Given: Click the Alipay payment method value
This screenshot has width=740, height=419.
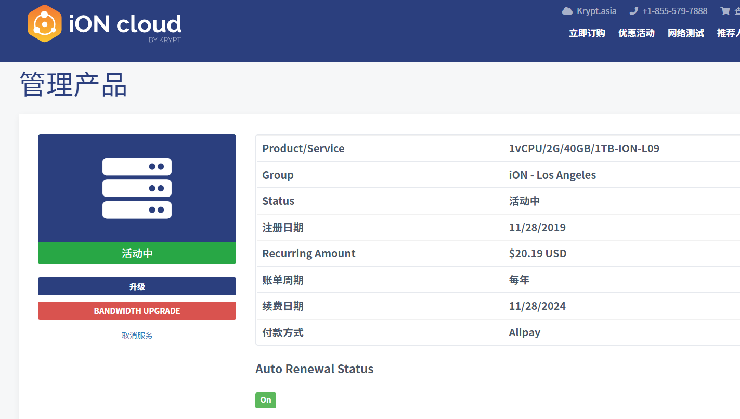Looking at the screenshot, I should tap(524, 333).
